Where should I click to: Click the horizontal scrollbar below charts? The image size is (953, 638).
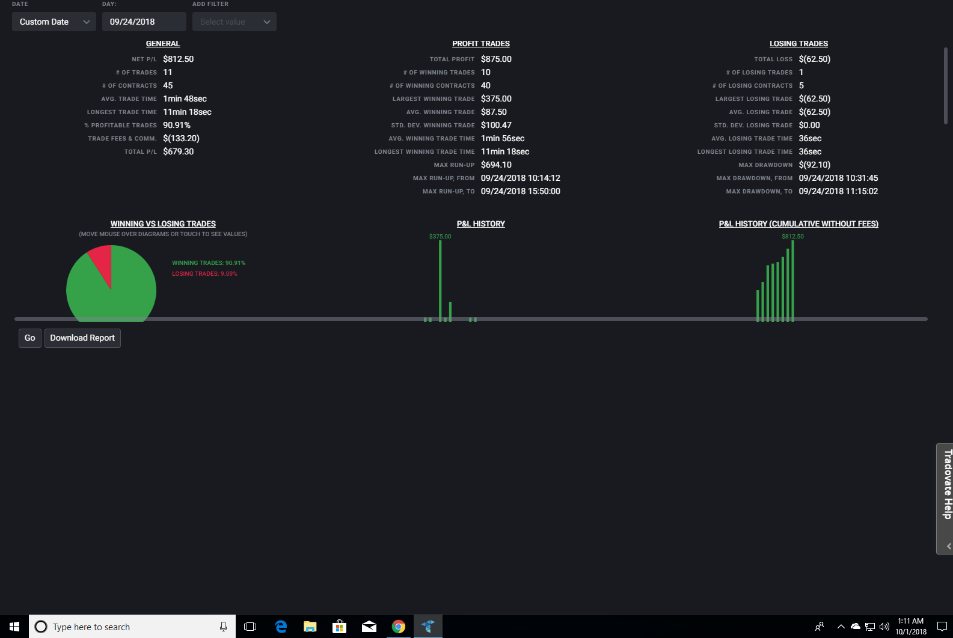point(471,319)
